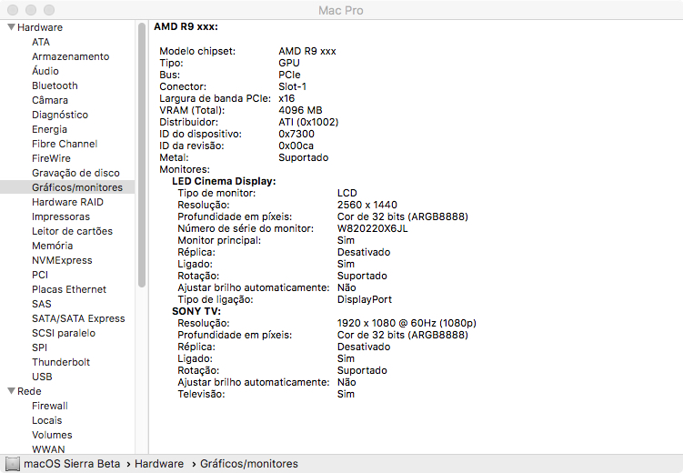Screen dimensions: 683x473
Task: Select Energia in the sidebar
Action: click(x=50, y=129)
